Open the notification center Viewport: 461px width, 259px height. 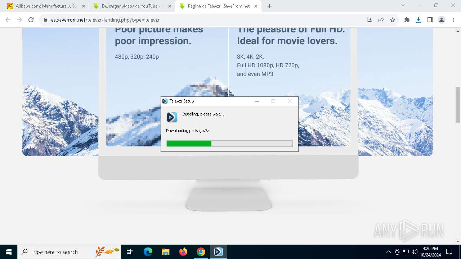pos(449,252)
